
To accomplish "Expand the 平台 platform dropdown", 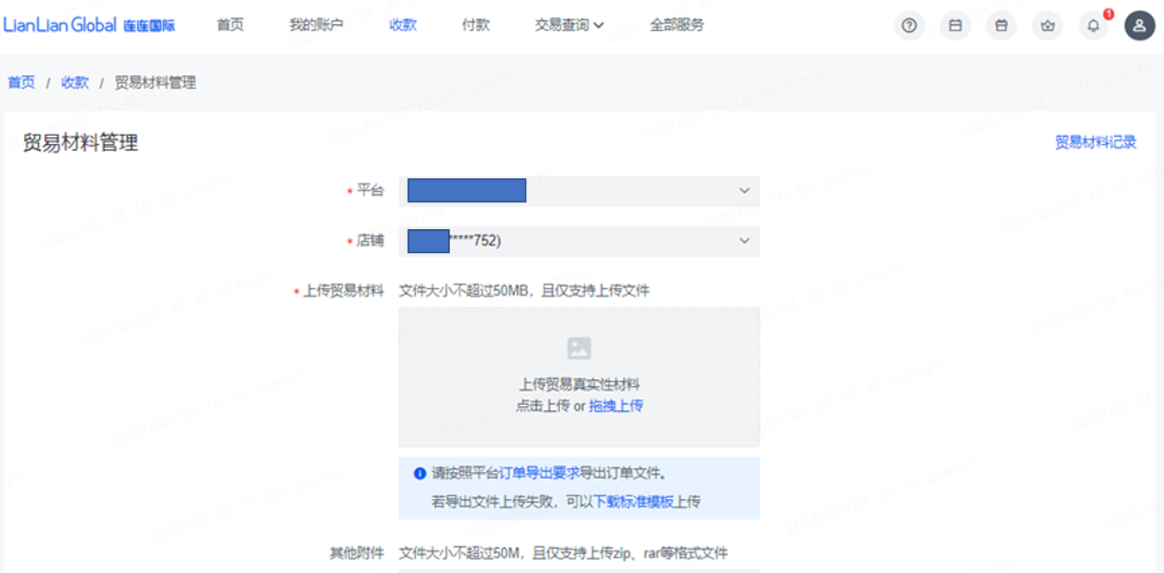I will [x=744, y=190].
